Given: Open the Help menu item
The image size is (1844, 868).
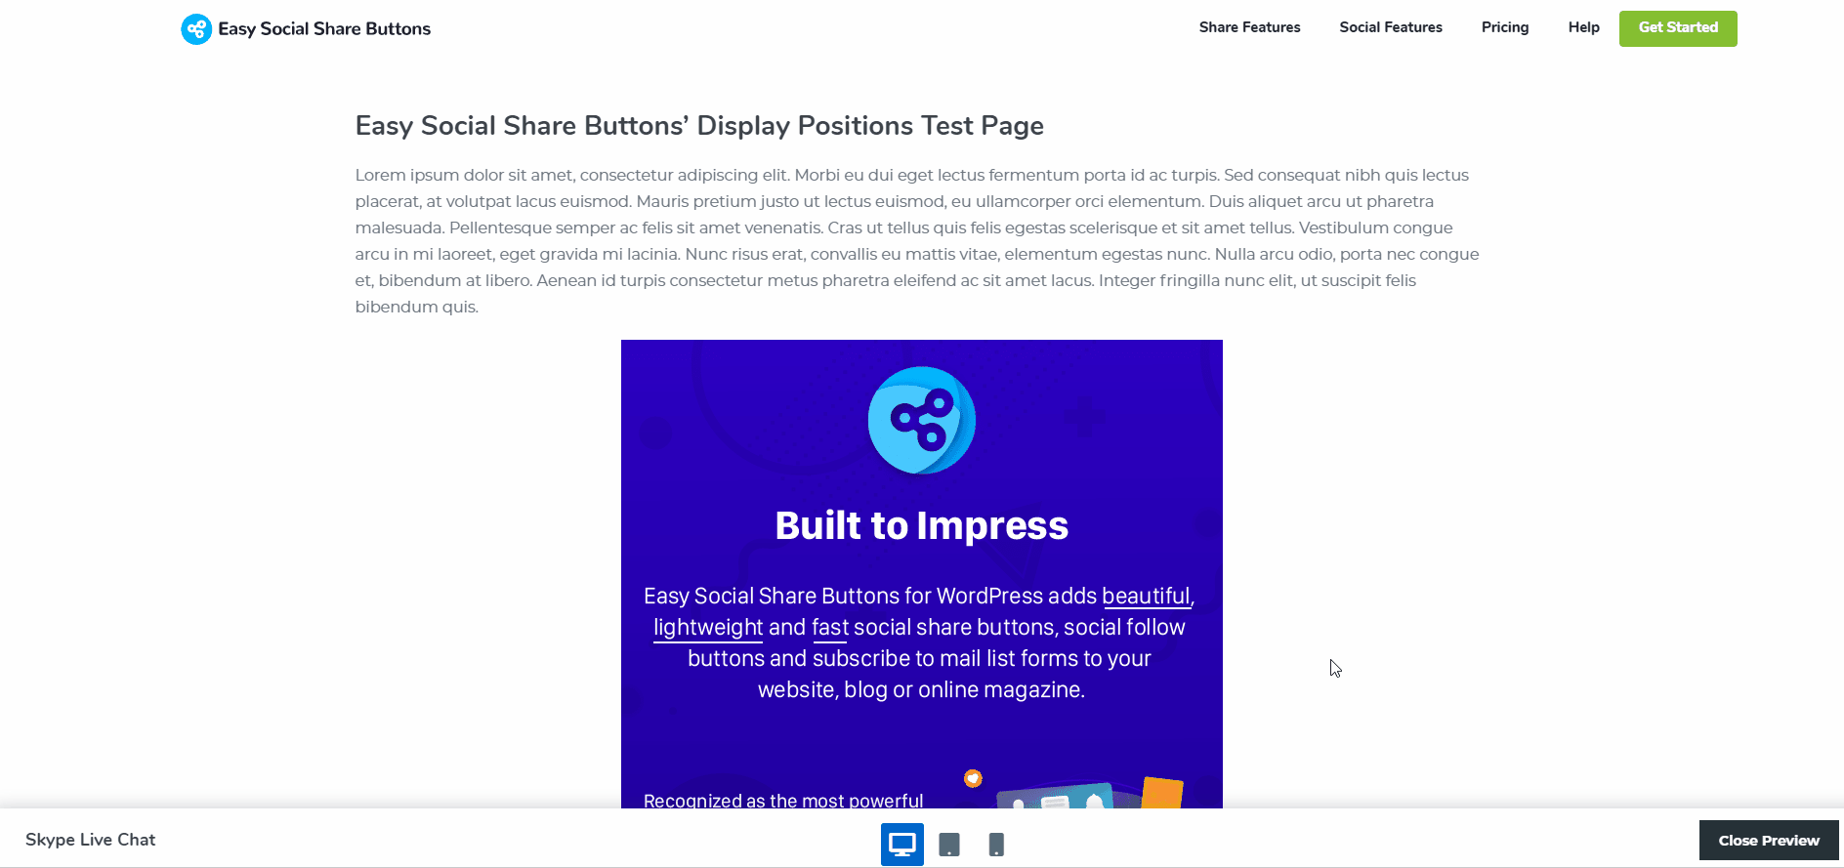Looking at the screenshot, I should 1583,27.
